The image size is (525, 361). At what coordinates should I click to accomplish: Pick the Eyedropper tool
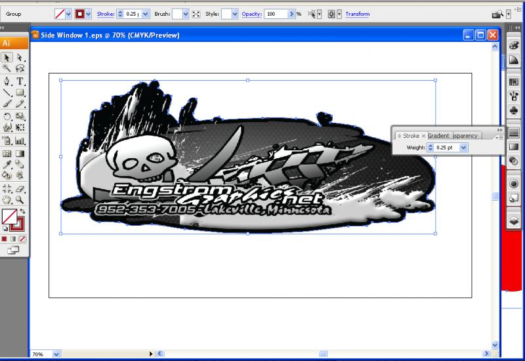7,165
